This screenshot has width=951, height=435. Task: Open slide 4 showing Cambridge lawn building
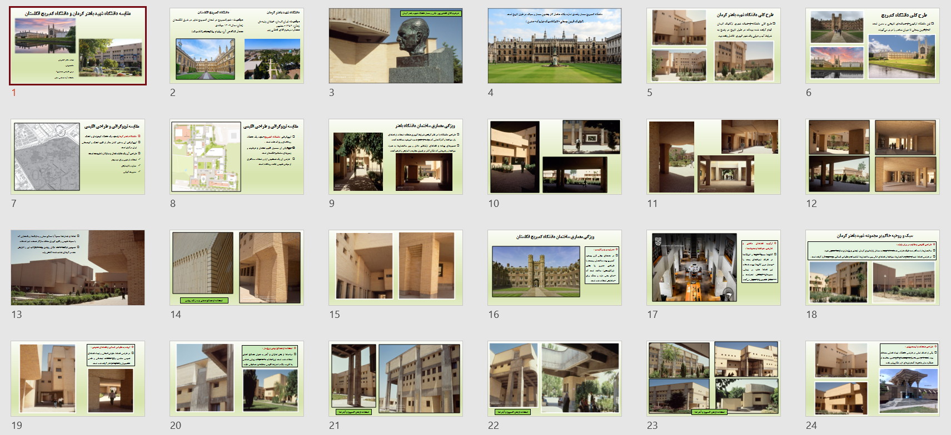(555, 46)
